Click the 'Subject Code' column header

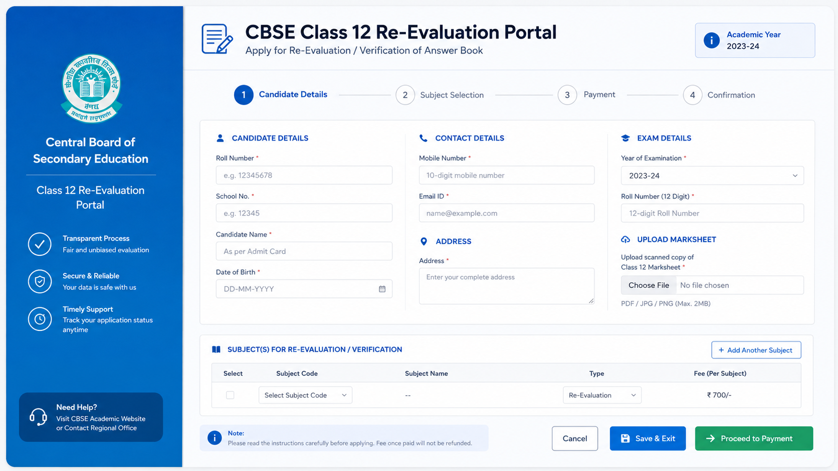(297, 373)
